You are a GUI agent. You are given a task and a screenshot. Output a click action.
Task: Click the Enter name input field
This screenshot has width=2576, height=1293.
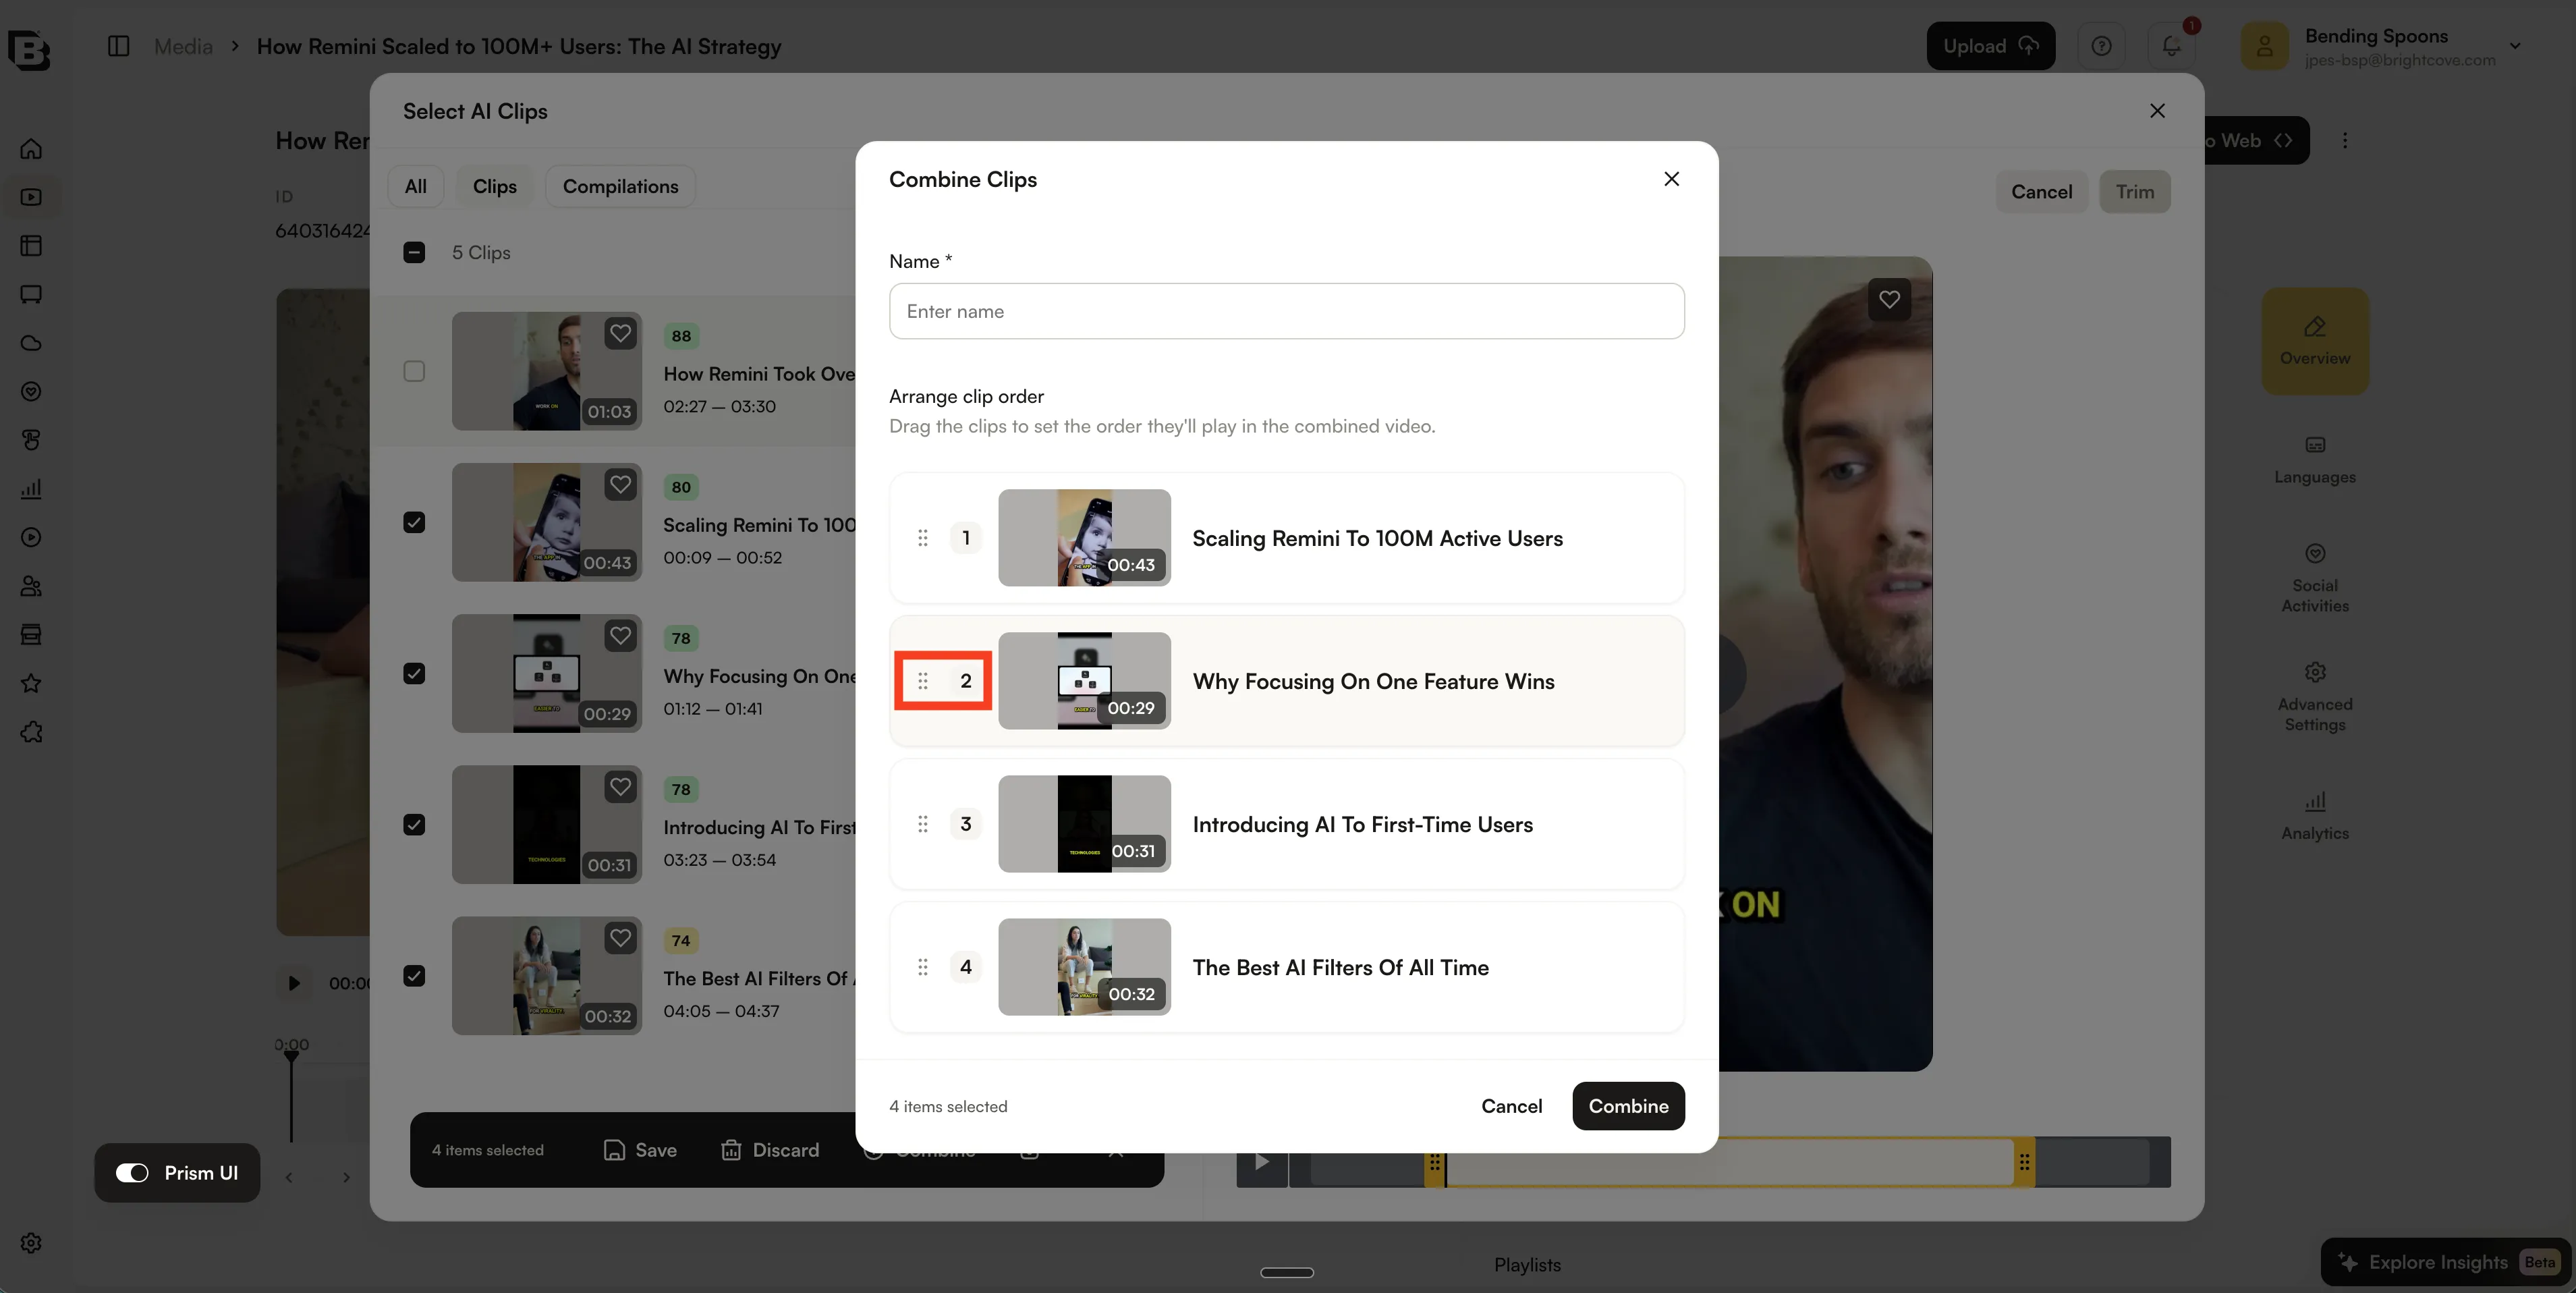coord(1286,311)
